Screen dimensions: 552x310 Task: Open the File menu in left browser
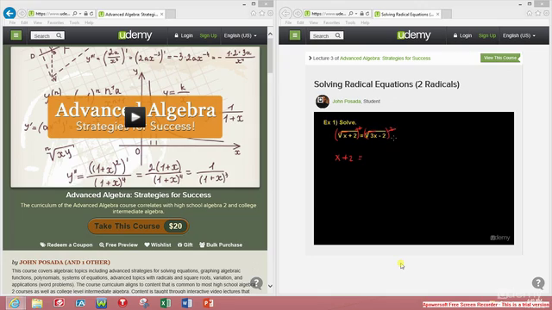[12, 22]
